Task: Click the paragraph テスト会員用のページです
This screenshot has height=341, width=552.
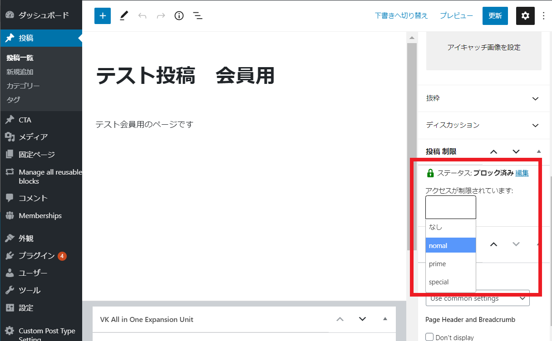Action: pyautogui.click(x=144, y=124)
